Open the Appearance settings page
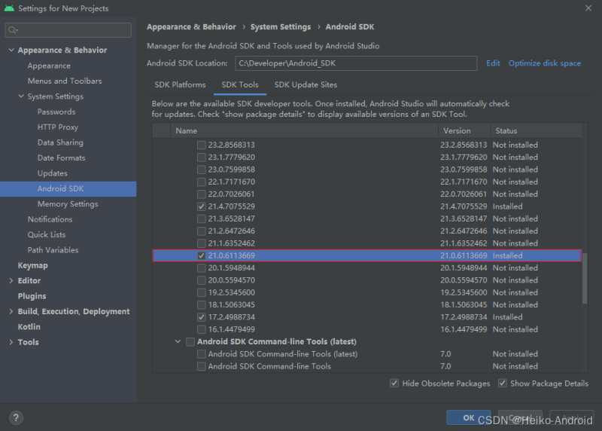The image size is (602, 431). [x=49, y=66]
